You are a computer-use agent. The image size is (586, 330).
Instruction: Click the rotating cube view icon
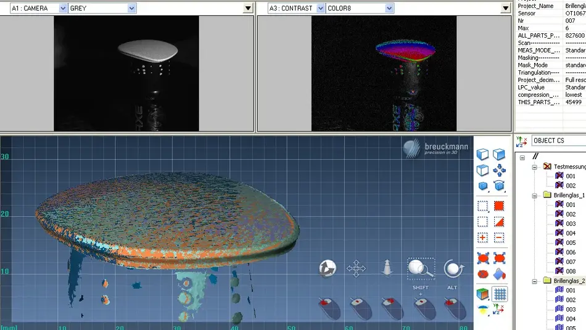(500, 186)
